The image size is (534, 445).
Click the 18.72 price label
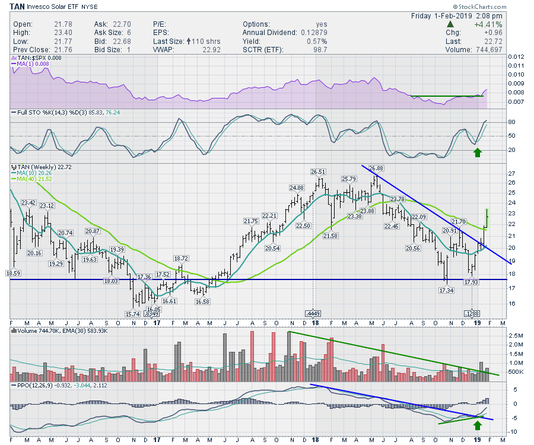tap(181, 259)
